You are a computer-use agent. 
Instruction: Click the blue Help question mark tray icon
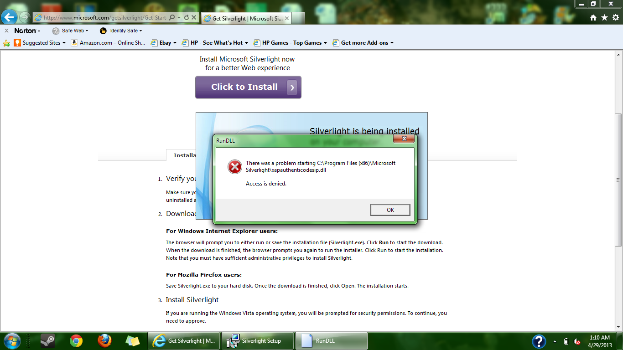539,341
